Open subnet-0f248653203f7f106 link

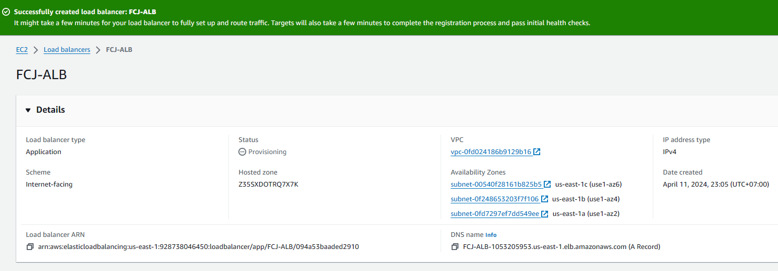pyautogui.click(x=495, y=199)
